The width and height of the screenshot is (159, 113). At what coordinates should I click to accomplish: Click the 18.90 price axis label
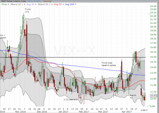tap(153, 35)
